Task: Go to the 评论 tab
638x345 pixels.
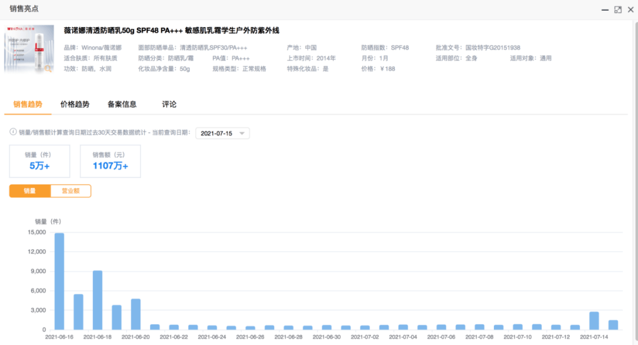Action: pos(169,104)
